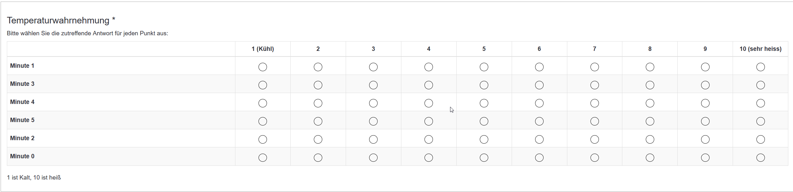Screen dimensions: 793x192
Task: Choose rating 6 for Minute 2
Action: (539, 140)
